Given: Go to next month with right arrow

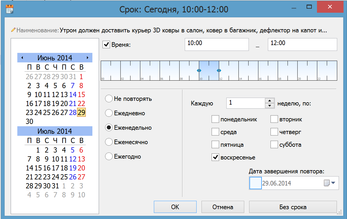Looking at the screenshot, I should pos(87,58).
